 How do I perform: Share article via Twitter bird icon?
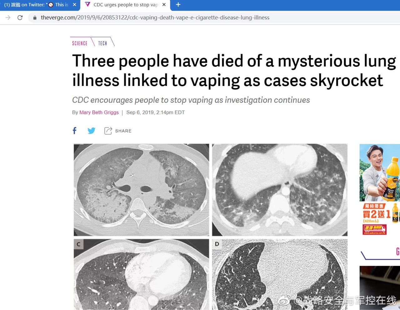92,131
